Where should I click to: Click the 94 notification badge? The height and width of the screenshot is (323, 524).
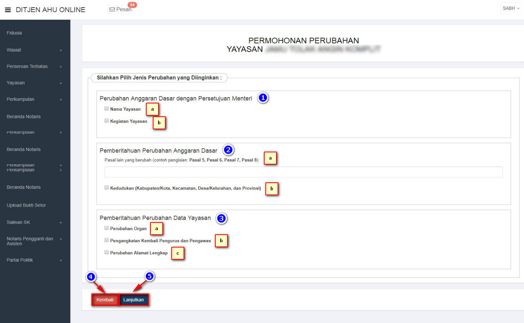coord(132,5)
